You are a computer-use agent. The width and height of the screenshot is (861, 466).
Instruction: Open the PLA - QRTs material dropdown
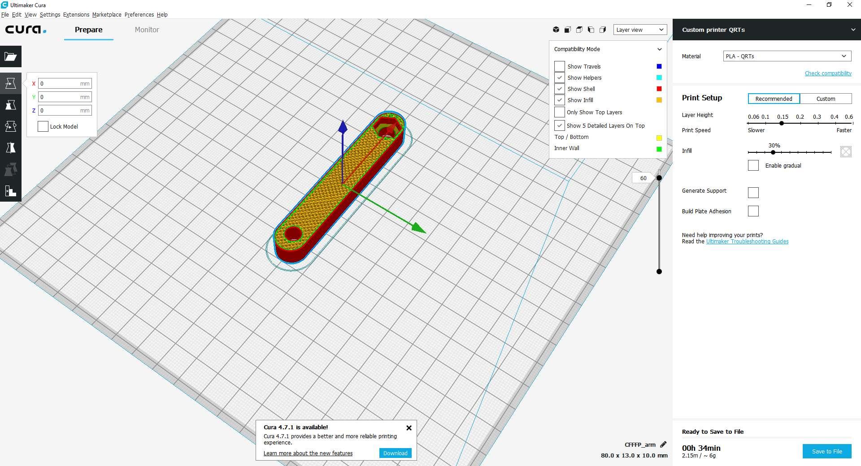pos(787,56)
